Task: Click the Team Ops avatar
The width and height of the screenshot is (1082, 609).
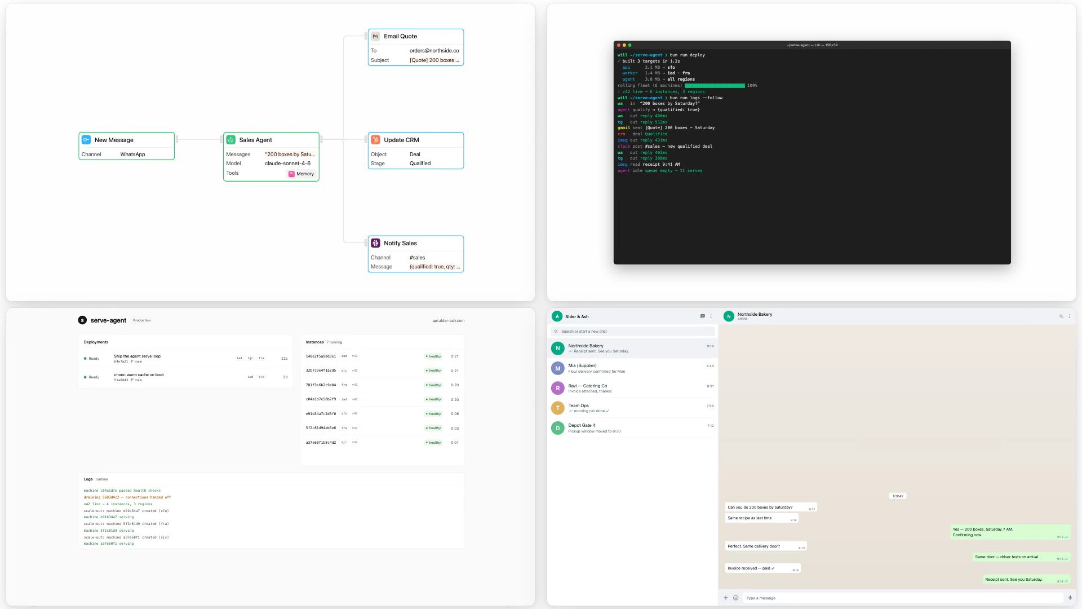Action: click(557, 408)
